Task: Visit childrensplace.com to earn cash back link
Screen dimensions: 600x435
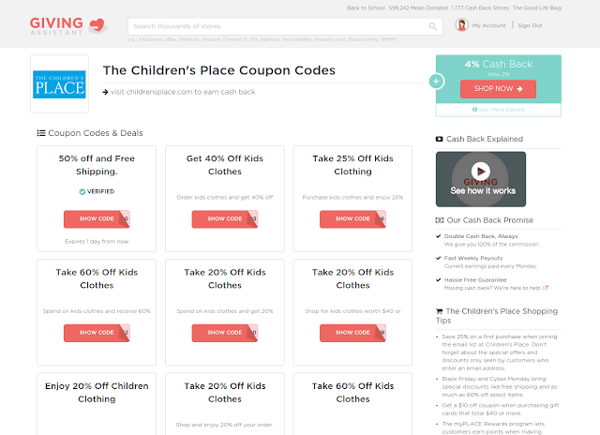Action: point(183,92)
